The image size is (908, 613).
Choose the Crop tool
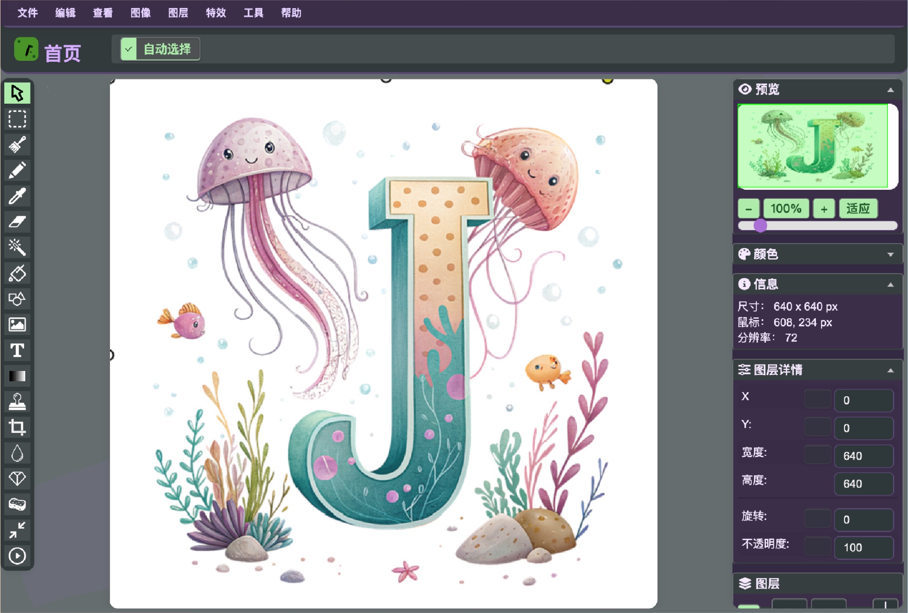17,428
